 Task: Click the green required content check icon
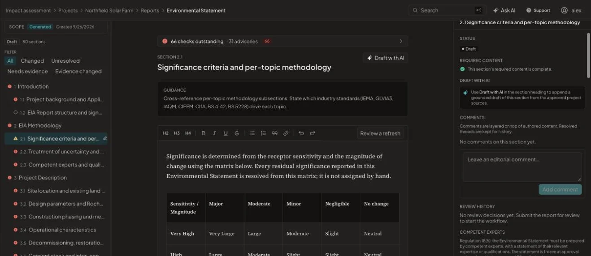click(462, 69)
